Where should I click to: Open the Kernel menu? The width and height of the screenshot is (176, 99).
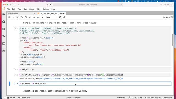[32, 9]
